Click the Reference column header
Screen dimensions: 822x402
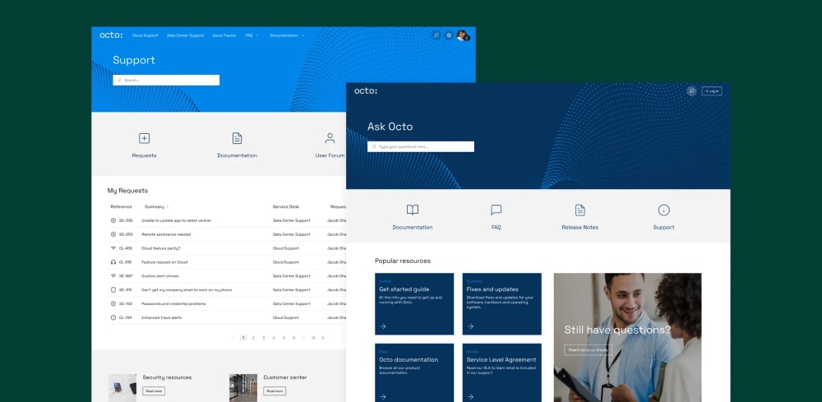coord(121,207)
